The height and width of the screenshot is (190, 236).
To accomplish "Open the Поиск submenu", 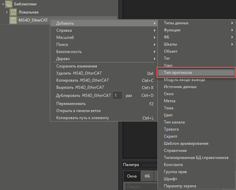I will pos(104,45).
